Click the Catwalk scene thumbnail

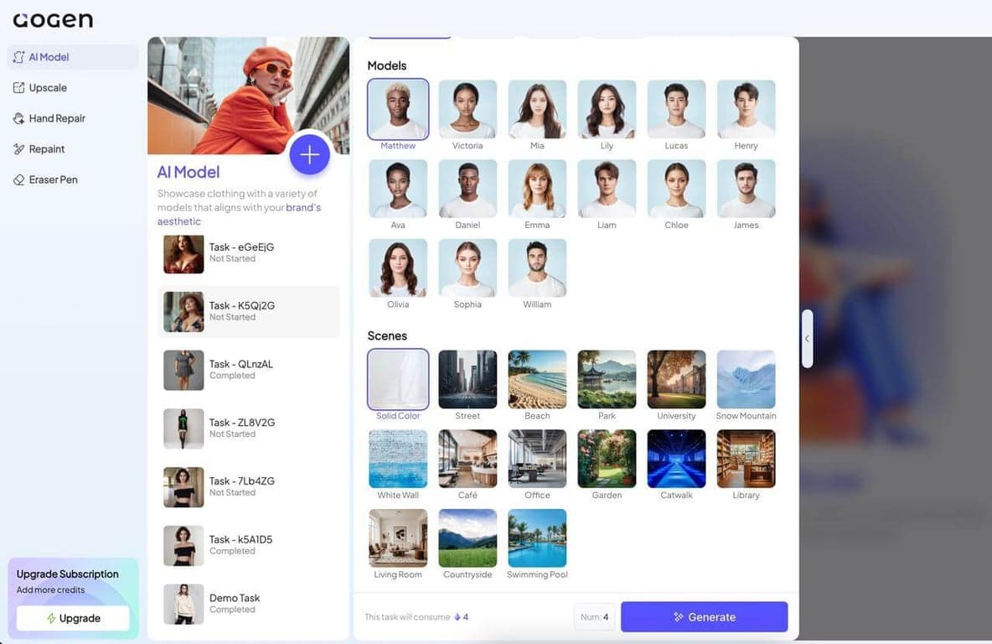[x=676, y=460]
